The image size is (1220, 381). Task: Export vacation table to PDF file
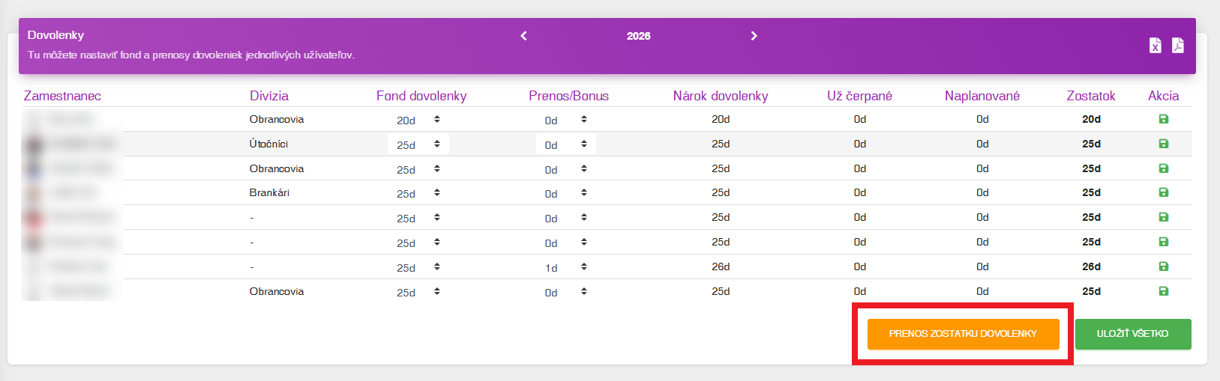click(1178, 46)
